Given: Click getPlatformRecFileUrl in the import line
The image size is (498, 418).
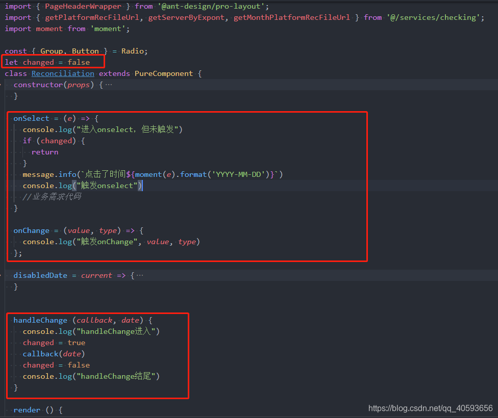Looking at the screenshot, I should click(92, 17).
